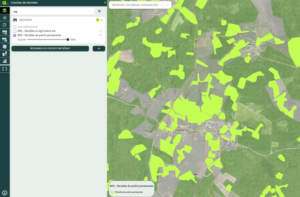Open options menu for agriculture bio layer
The image size is (300, 197).
[100, 31]
